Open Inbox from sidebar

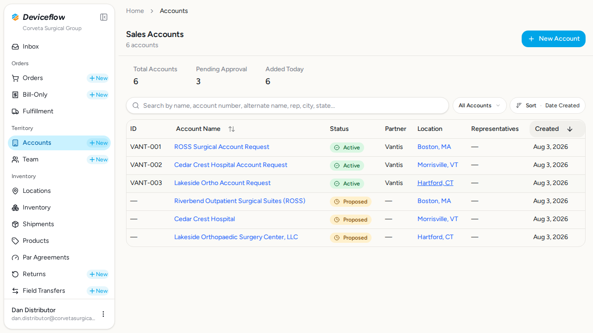pos(59,47)
